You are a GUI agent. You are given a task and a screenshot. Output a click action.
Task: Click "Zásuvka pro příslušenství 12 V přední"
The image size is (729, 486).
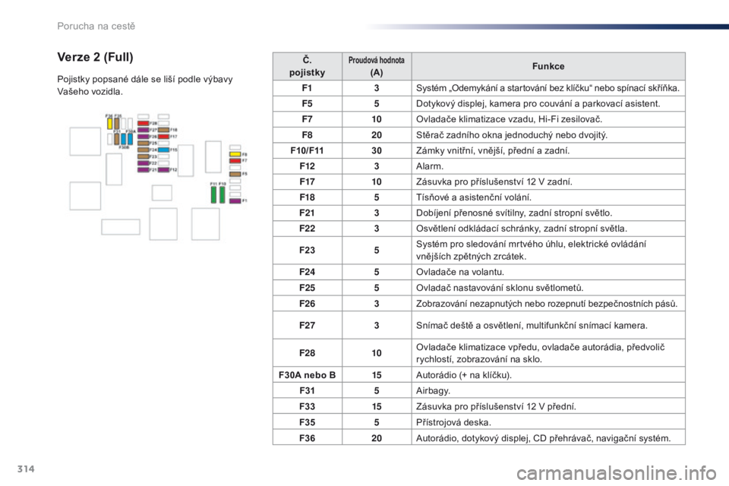pos(496,406)
